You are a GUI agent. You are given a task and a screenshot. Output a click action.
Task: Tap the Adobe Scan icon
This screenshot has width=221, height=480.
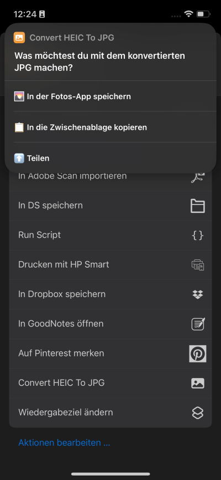click(198, 177)
